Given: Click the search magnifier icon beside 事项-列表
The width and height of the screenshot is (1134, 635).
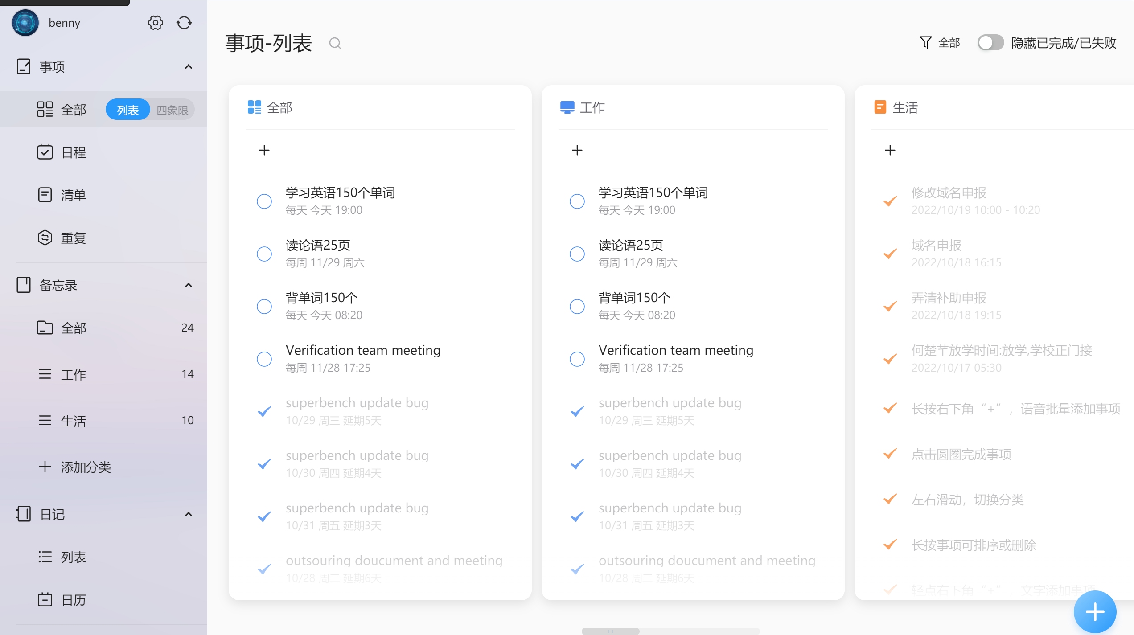Looking at the screenshot, I should [x=335, y=43].
